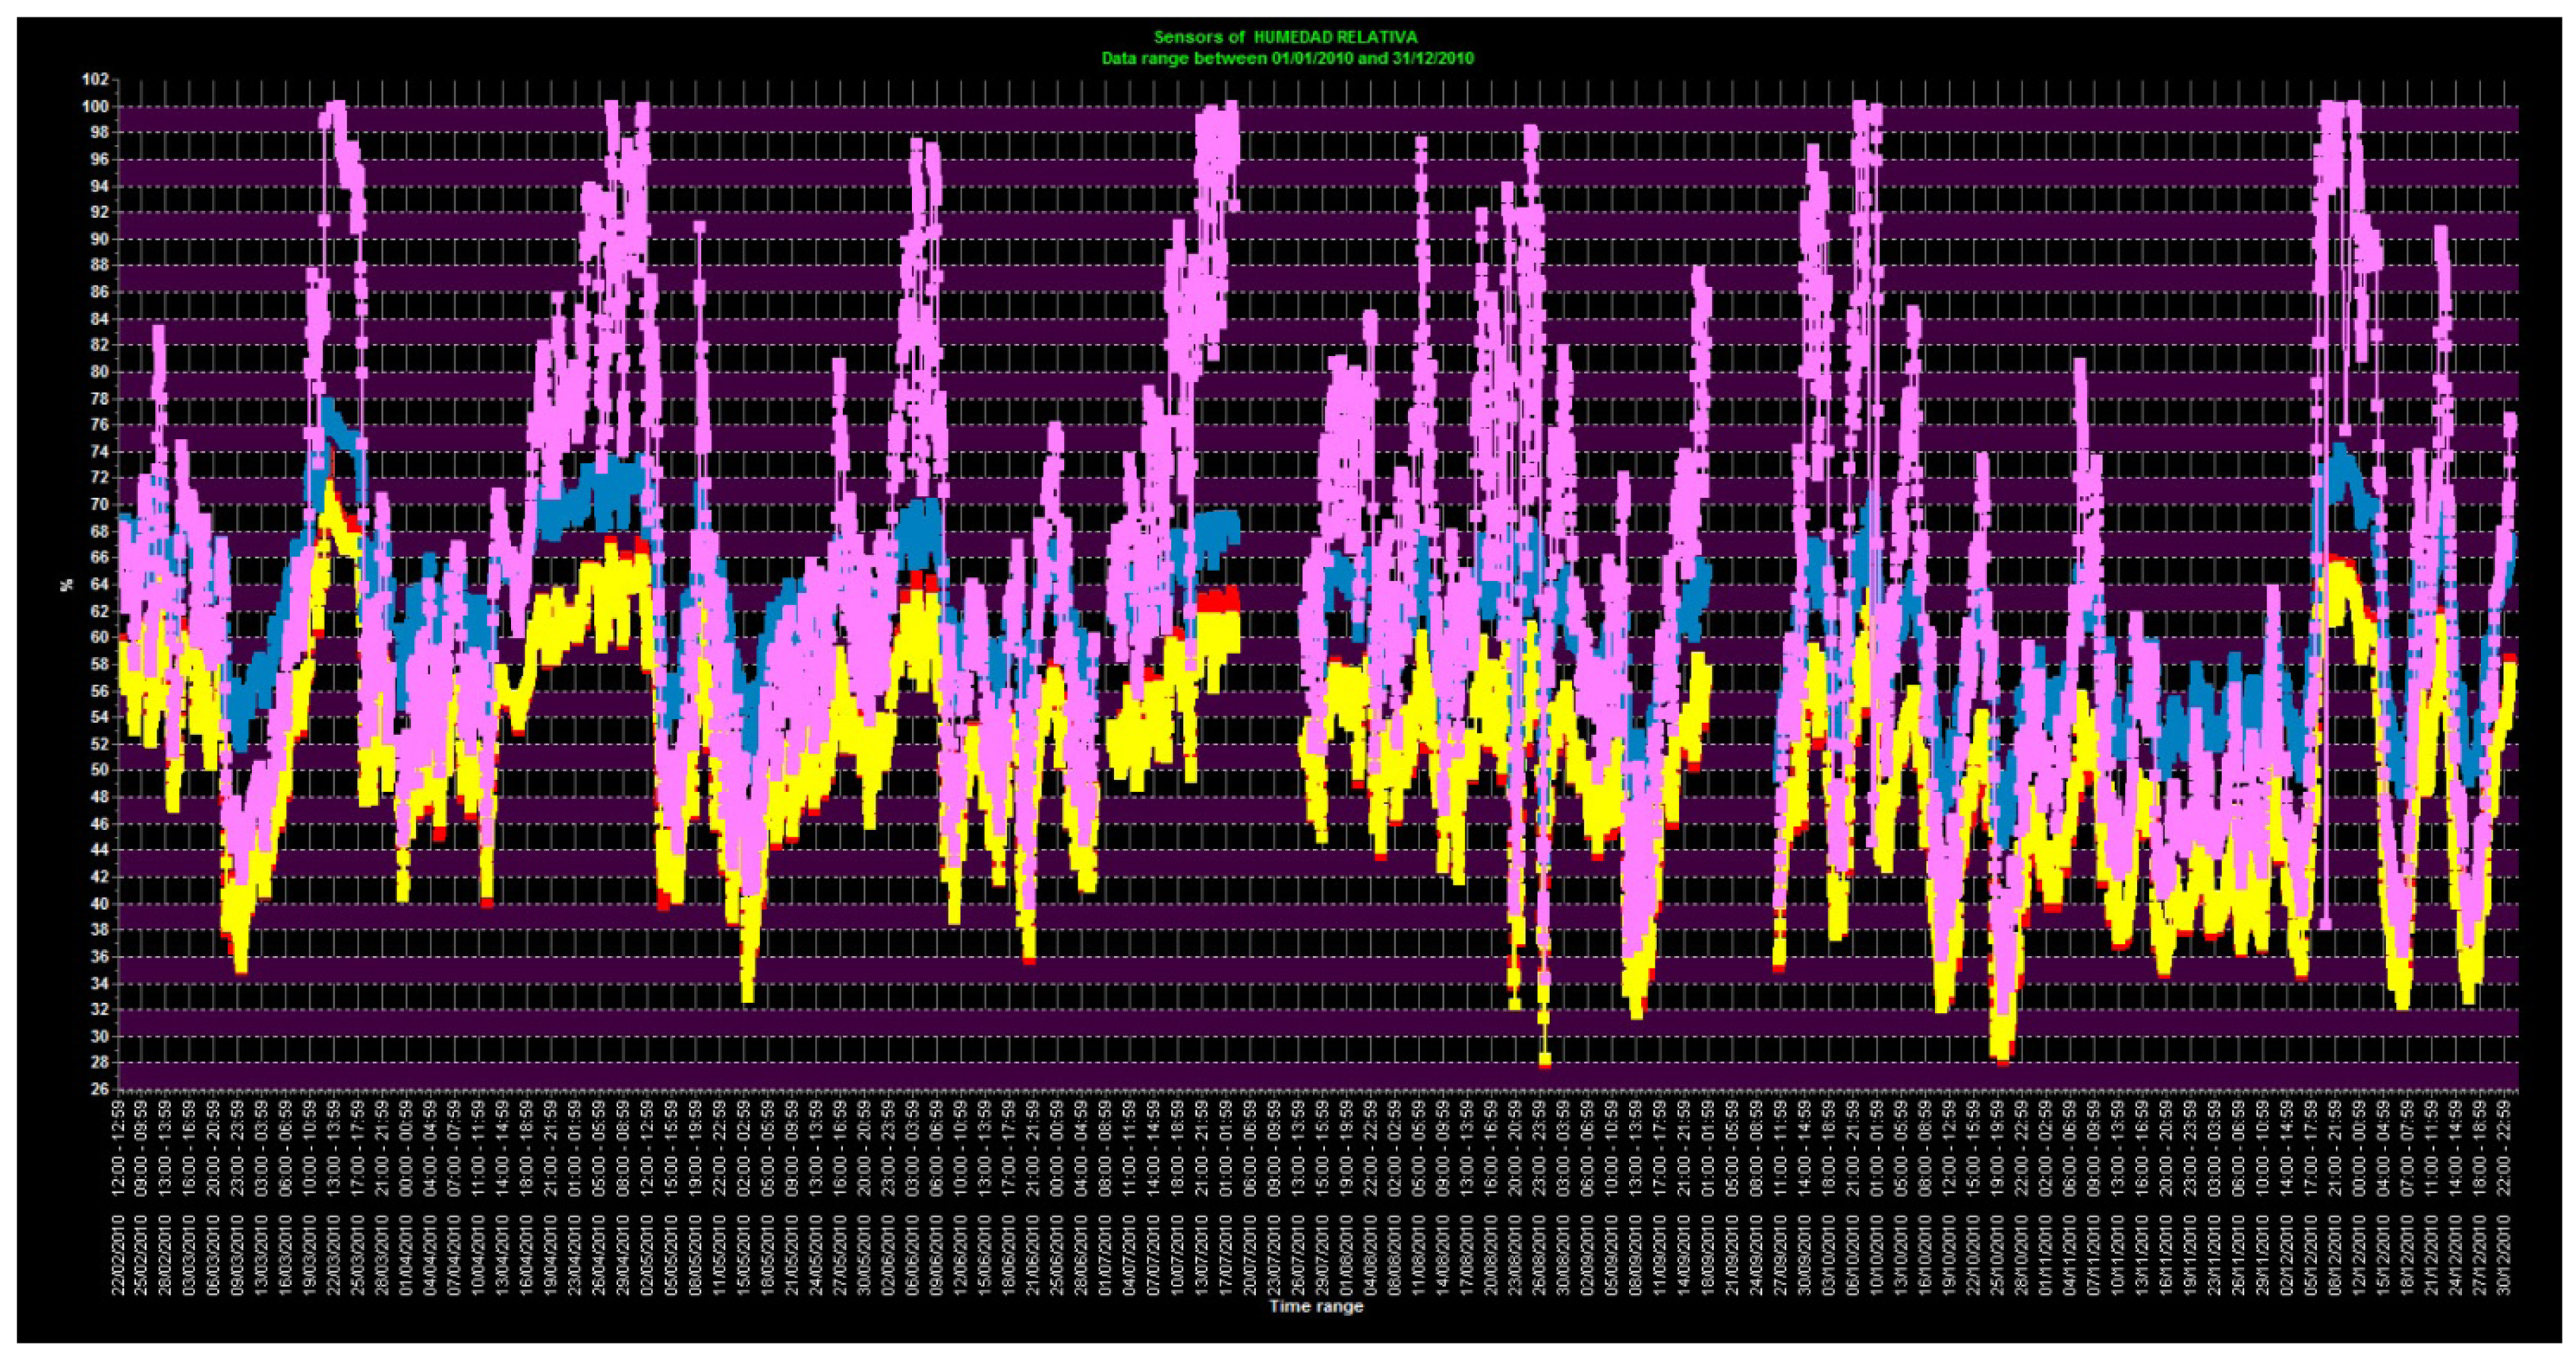
Task: Click the 30/12/2010 last date label
Action: (x=2505, y=1255)
